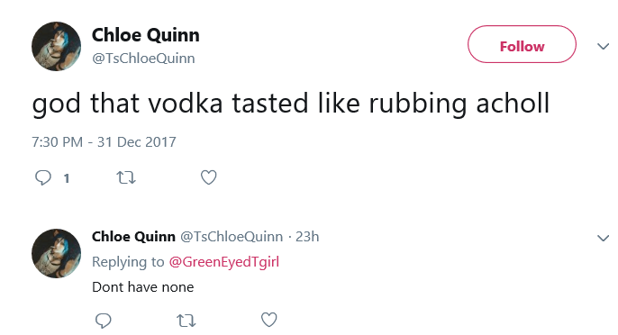Image resolution: width=618 pixels, height=335 pixels.
Task: Click the avatar on the reply tweet
Action: (x=57, y=253)
